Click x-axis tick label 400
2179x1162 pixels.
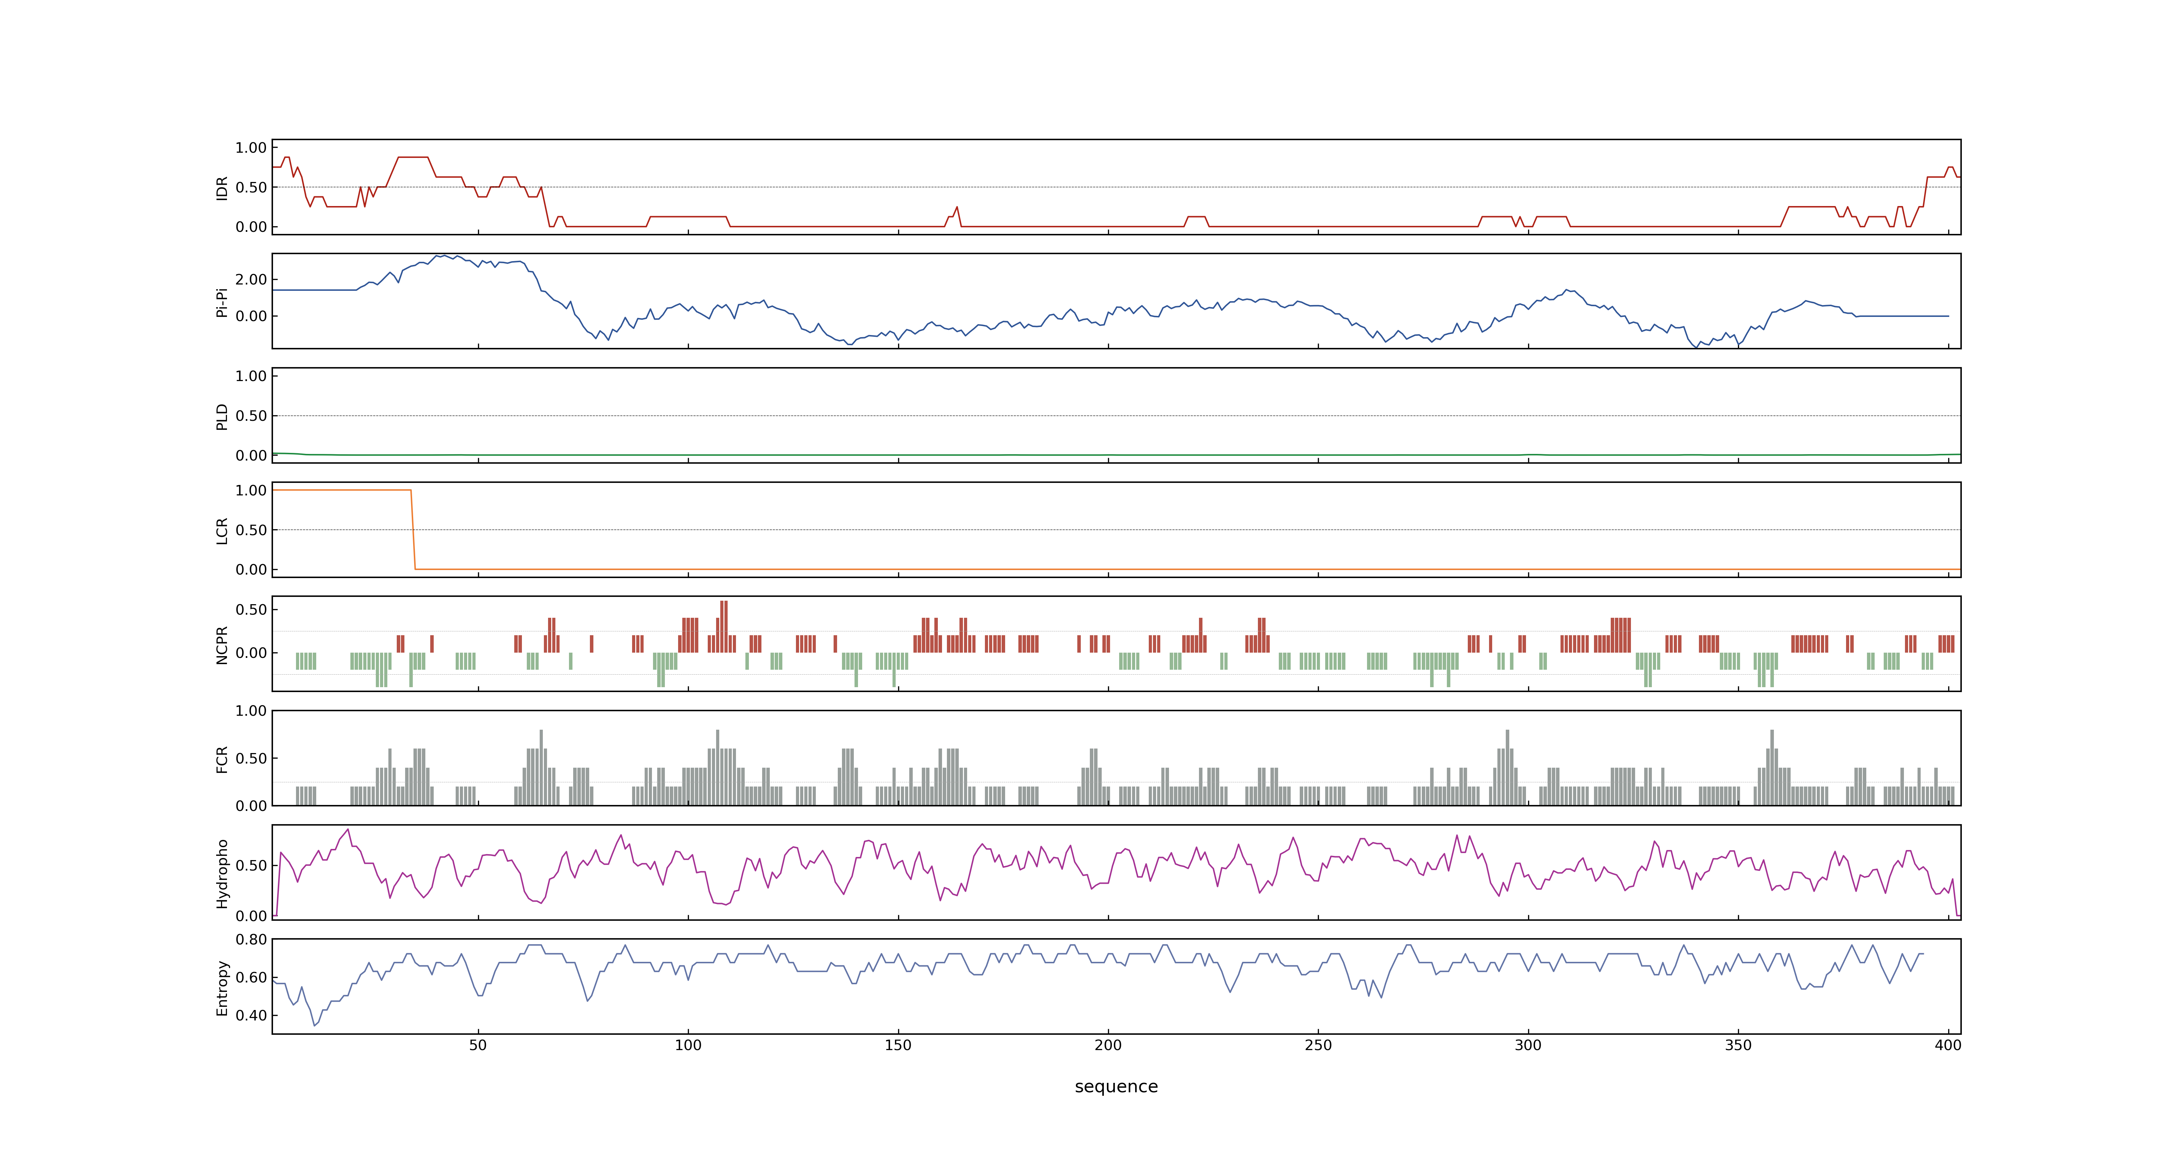tap(1948, 1045)
